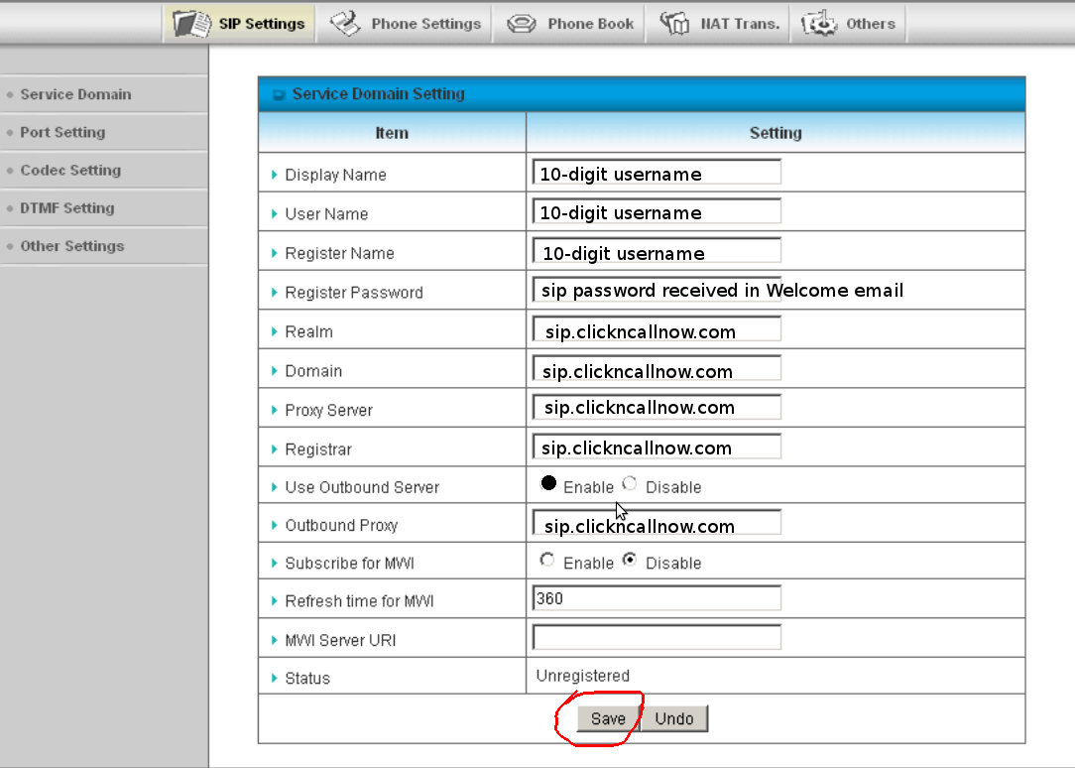Click the Service Domain Setting header icon

279,94
